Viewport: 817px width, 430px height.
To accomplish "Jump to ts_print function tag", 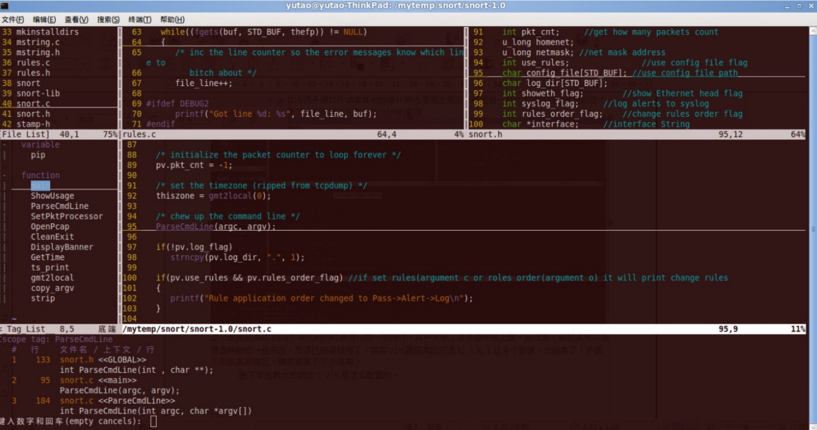I will coord(50,267).
